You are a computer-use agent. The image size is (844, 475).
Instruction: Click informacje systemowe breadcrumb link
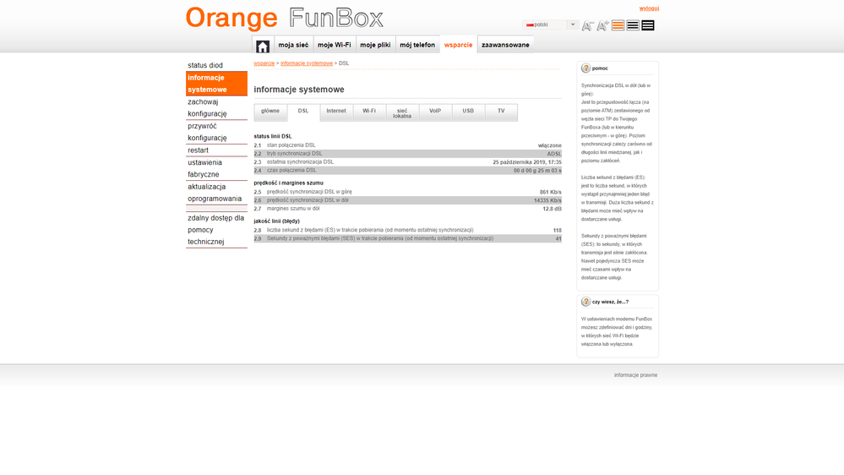pos(307,63)
